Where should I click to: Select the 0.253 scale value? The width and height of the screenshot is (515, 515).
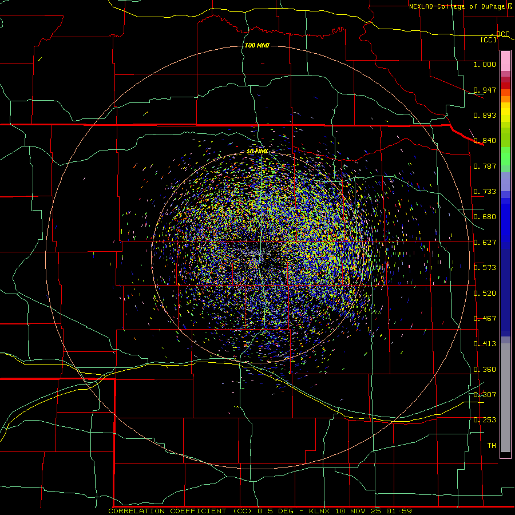click(x=485, y=420)
